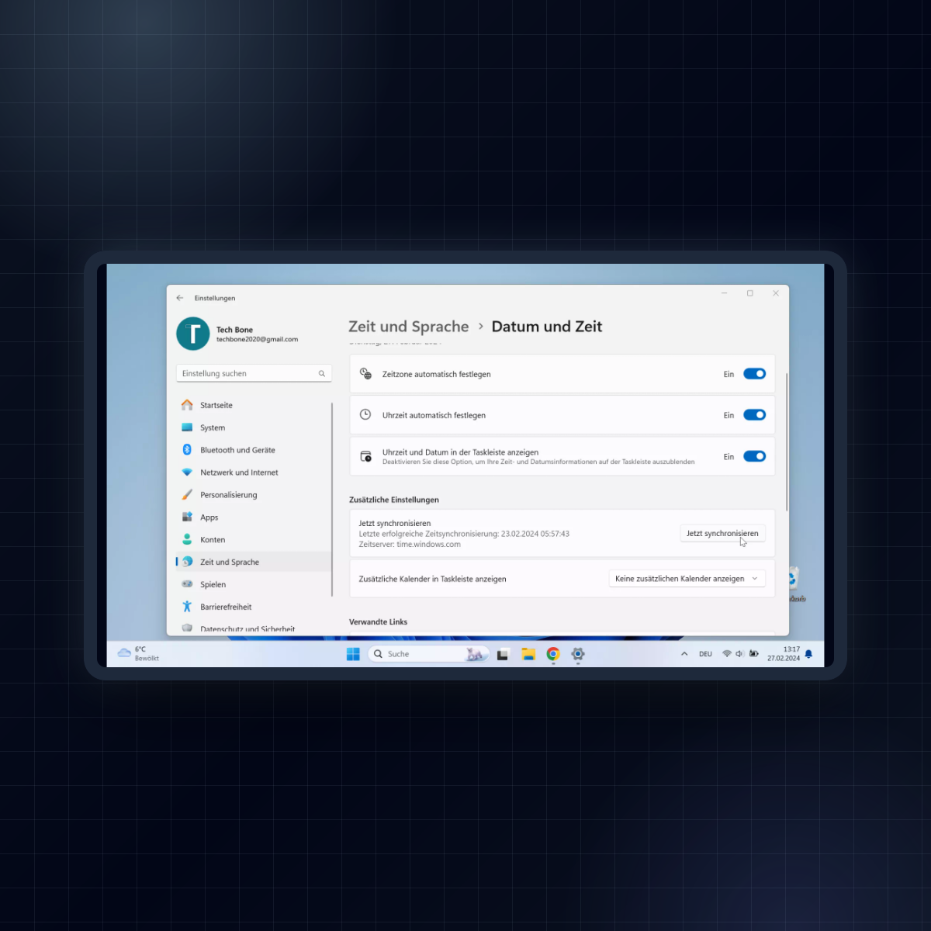Click the battery icon in system tray
Image resolution: width=931 pixels, height=931 pixels.
point(753,654)
